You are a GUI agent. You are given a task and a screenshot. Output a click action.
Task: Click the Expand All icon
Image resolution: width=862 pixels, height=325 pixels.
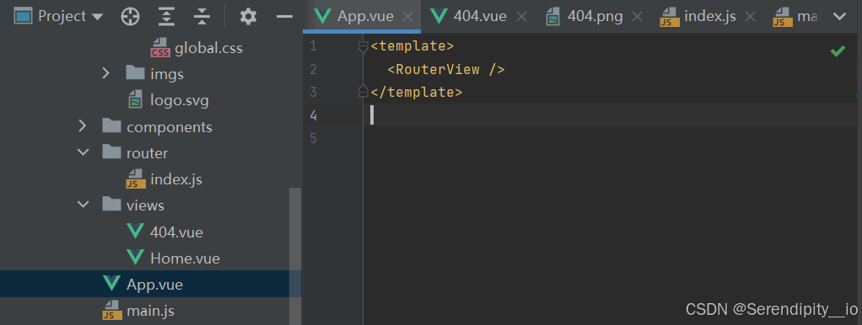coord(166,17)
